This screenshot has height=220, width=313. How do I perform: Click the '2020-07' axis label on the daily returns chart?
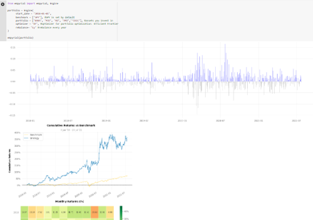tap(221, 121)
